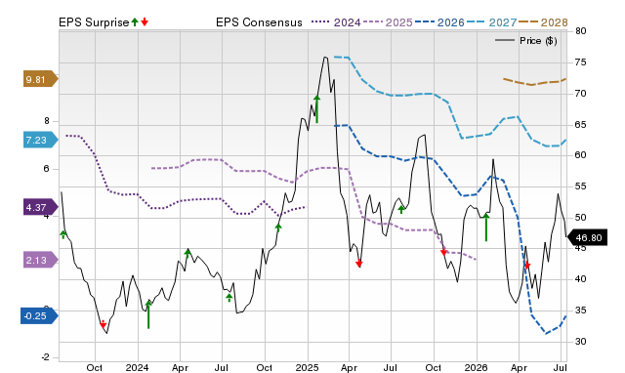The height and width of the screenshot is (373, 625).
Task: Click the green EPS beat marker near Apr 2024
Action: (x=187, y=253)
